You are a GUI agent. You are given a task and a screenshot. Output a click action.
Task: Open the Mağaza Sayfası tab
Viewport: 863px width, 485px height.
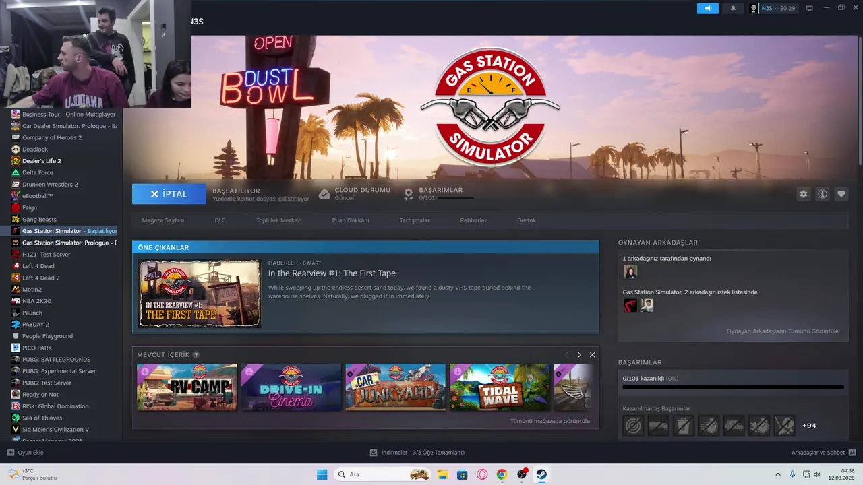[x=162, y=220]
